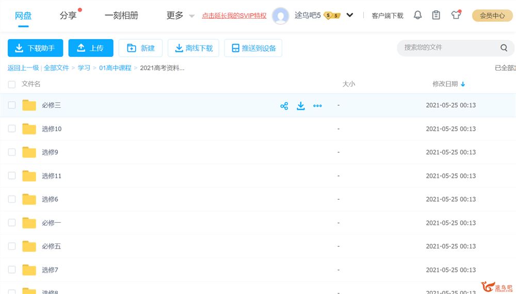The image size is (516, 294).
Task: Go to 01高中课程 in breadcrumb
Action: (115, 68)
